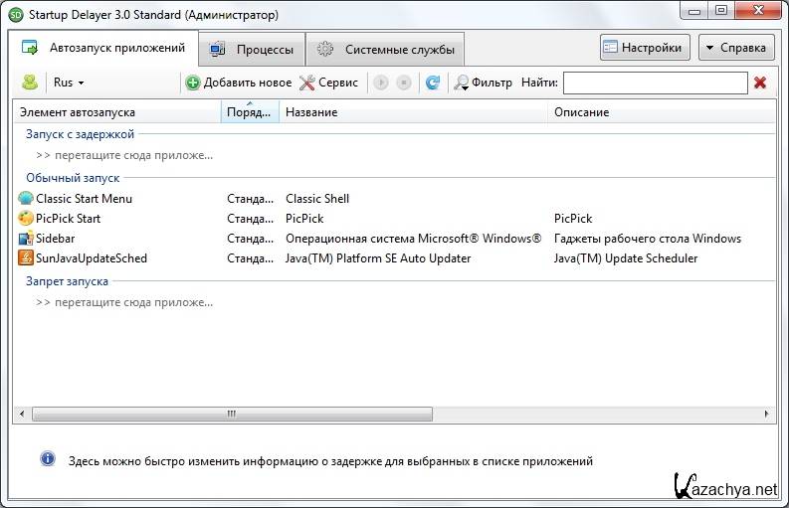Select the PicPick Start entry
This screenshot has width=789, height=508.
(68, 219)
